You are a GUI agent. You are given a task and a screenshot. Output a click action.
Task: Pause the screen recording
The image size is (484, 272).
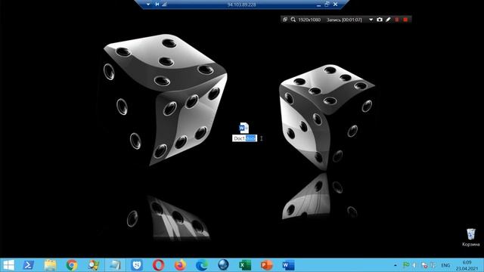pos(396,20)
